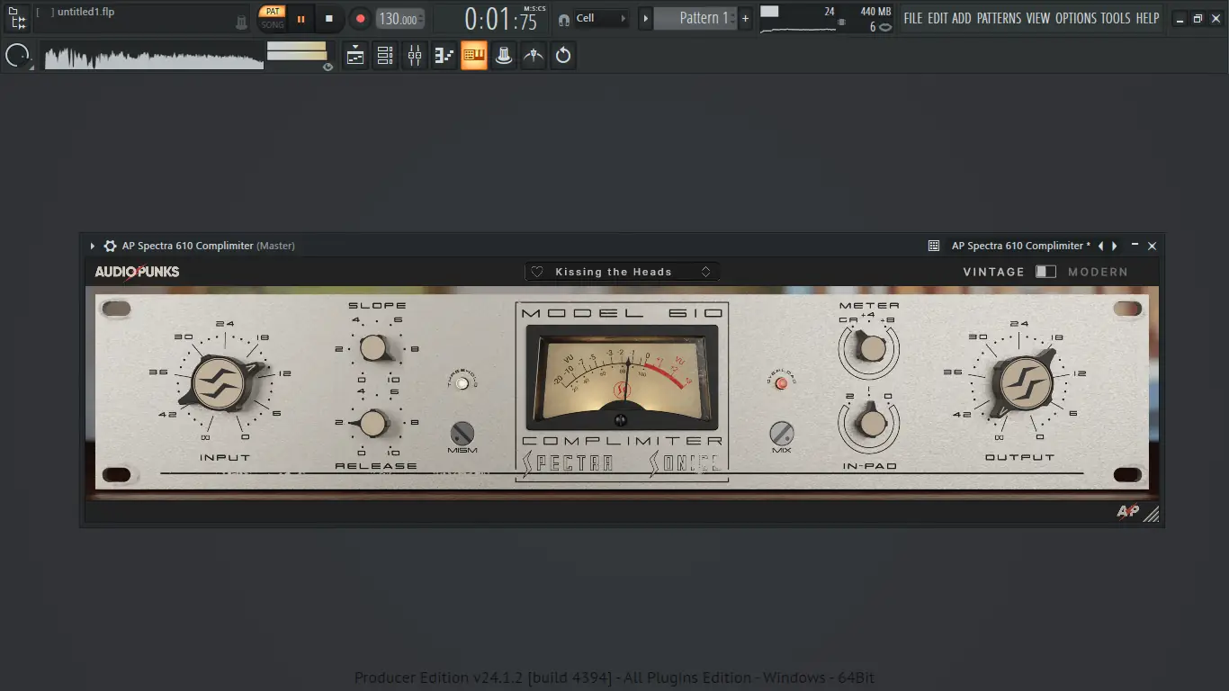Click the output level peak meter

(297, 50)
